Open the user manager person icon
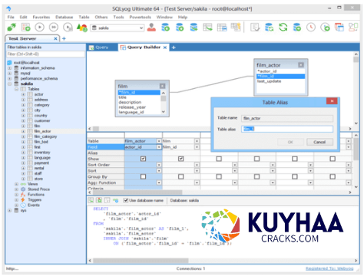 tap(151, 27)
